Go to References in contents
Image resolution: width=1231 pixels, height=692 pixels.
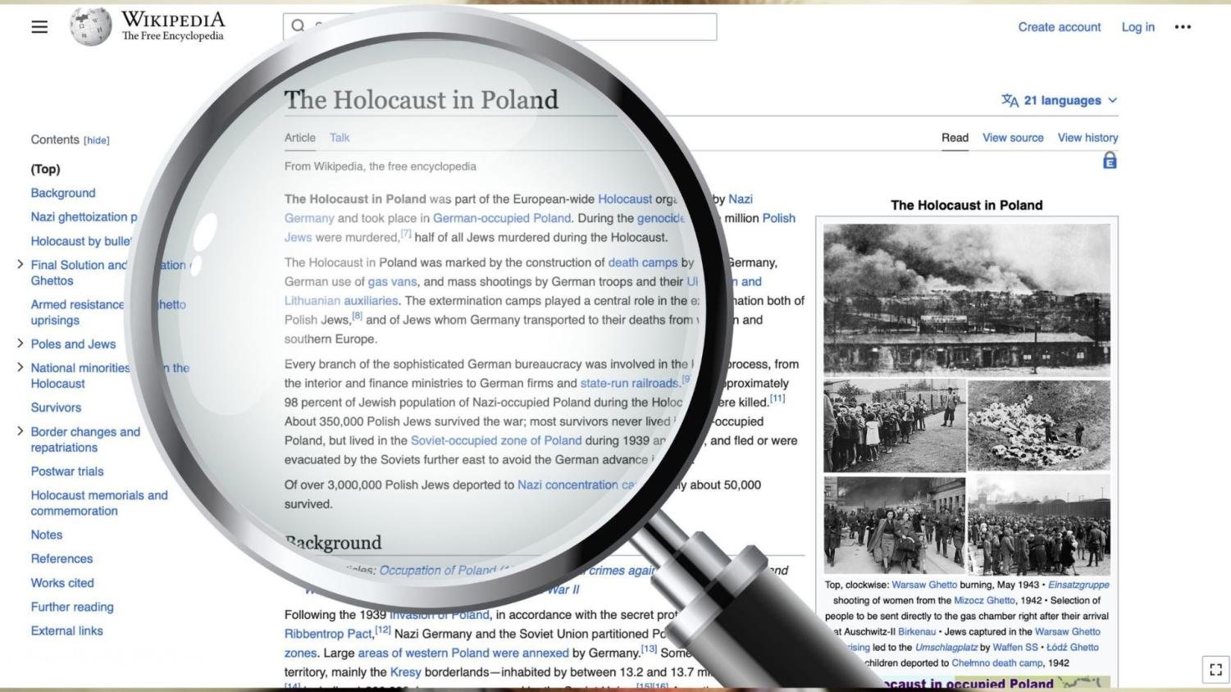pyautogui.click(x=62, y=558)
